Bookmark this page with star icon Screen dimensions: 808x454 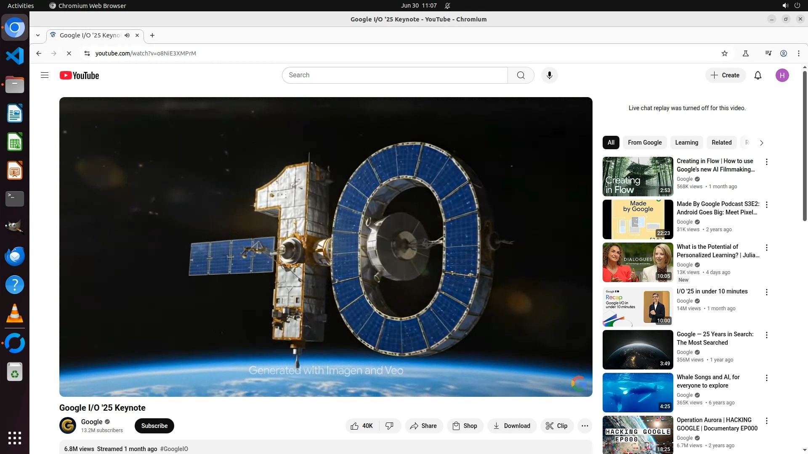click(x=724, y=53)
